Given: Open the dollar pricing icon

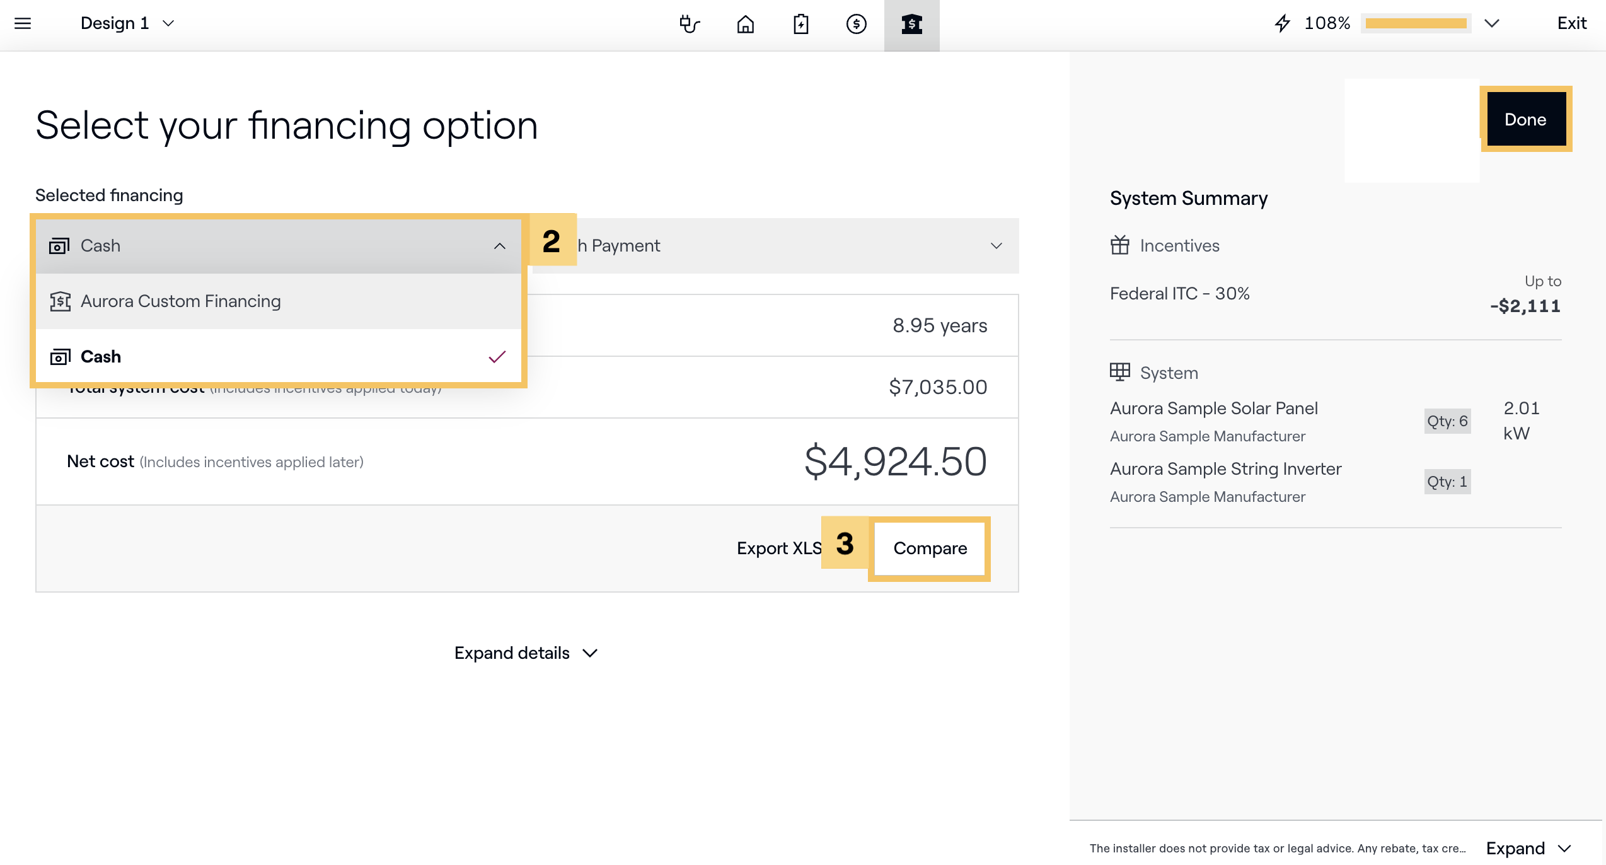Looking at the screenshot, I should point(856,24).
